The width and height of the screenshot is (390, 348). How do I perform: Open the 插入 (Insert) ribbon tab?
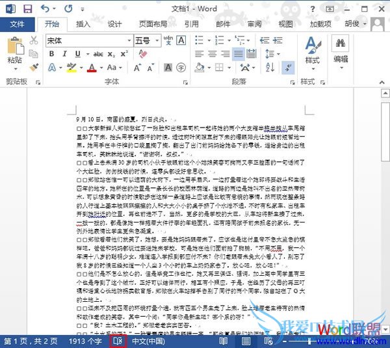pos(83,24)
